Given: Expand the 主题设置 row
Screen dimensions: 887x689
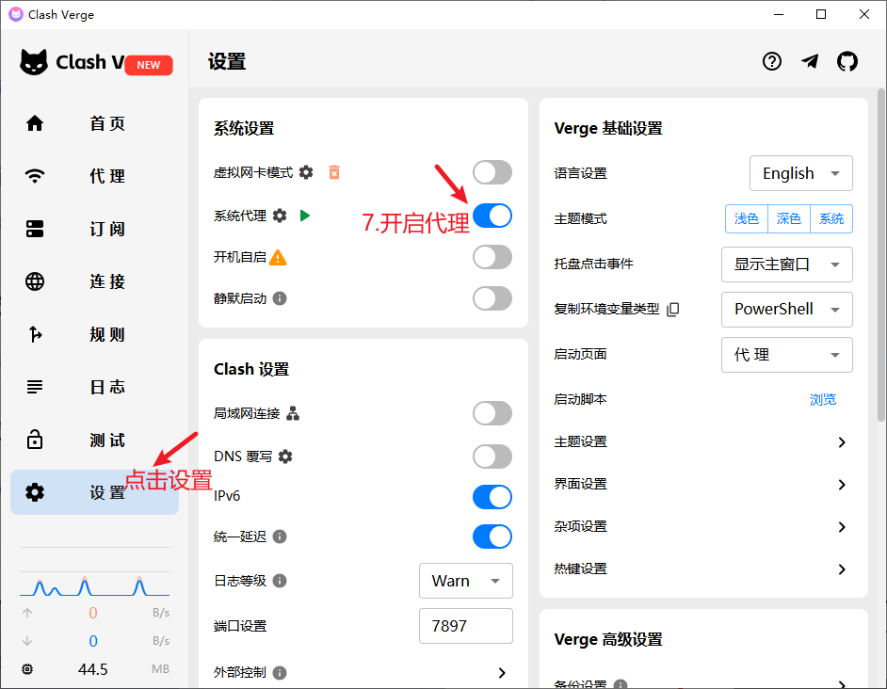Looking at the screenshot, I should (703, 441).
